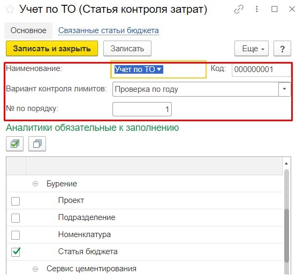The width and height of the screenshot is (296, 275).
Task: Select the Статья бюджета row text
Action: 88,252
